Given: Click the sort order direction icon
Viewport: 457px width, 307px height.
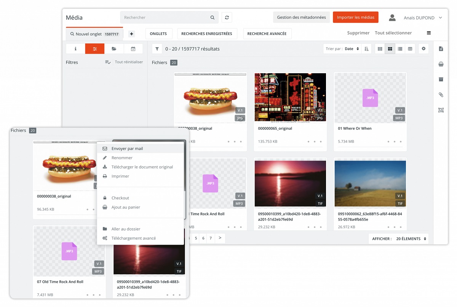Looking at the screenshot, I should click(x=366, y=49).
